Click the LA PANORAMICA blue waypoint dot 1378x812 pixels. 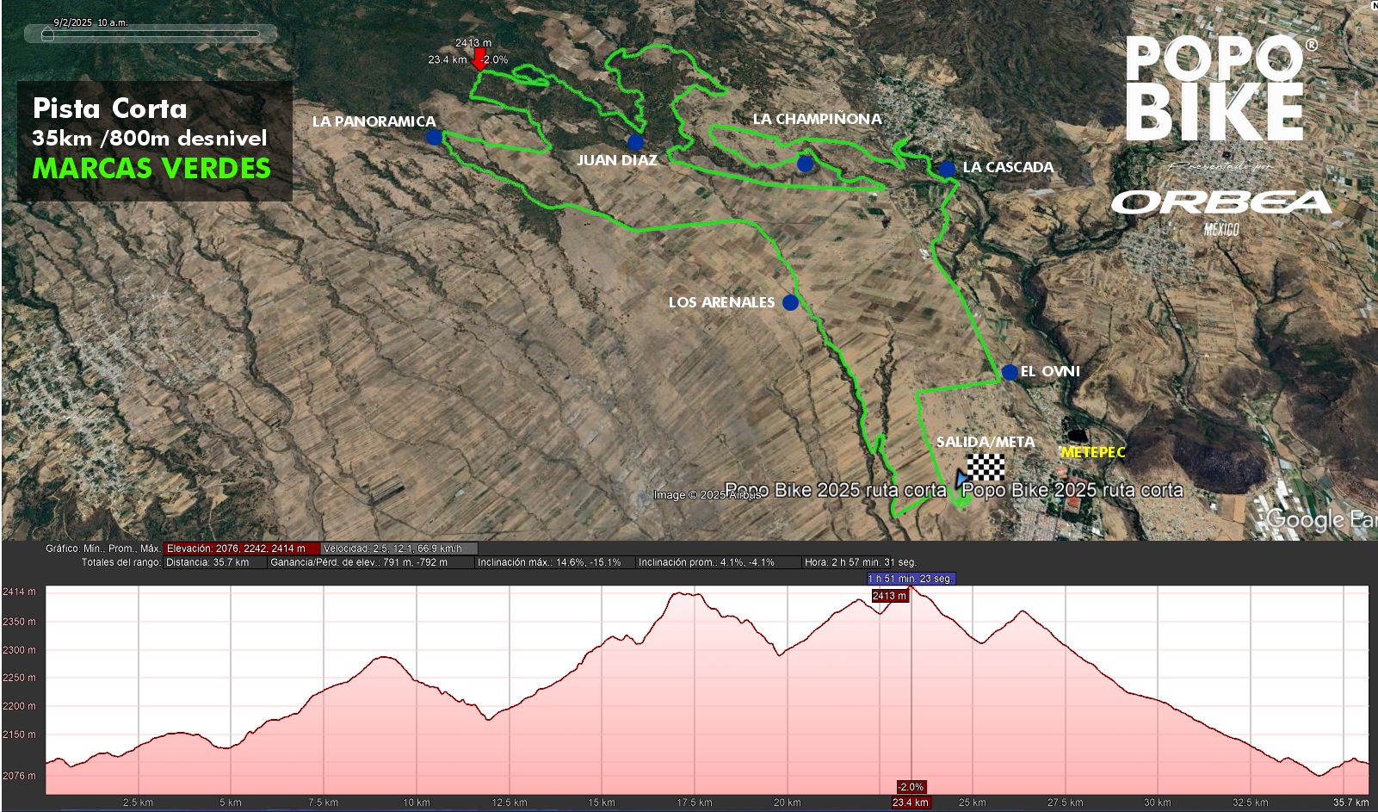[434, 137]
